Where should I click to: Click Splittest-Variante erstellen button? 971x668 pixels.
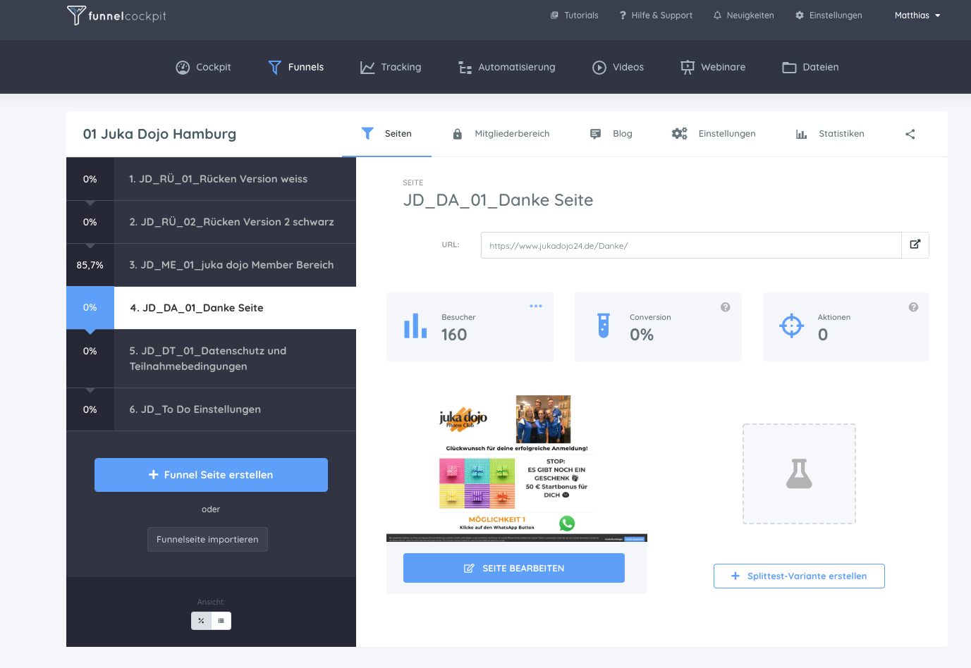pos(799,576)
